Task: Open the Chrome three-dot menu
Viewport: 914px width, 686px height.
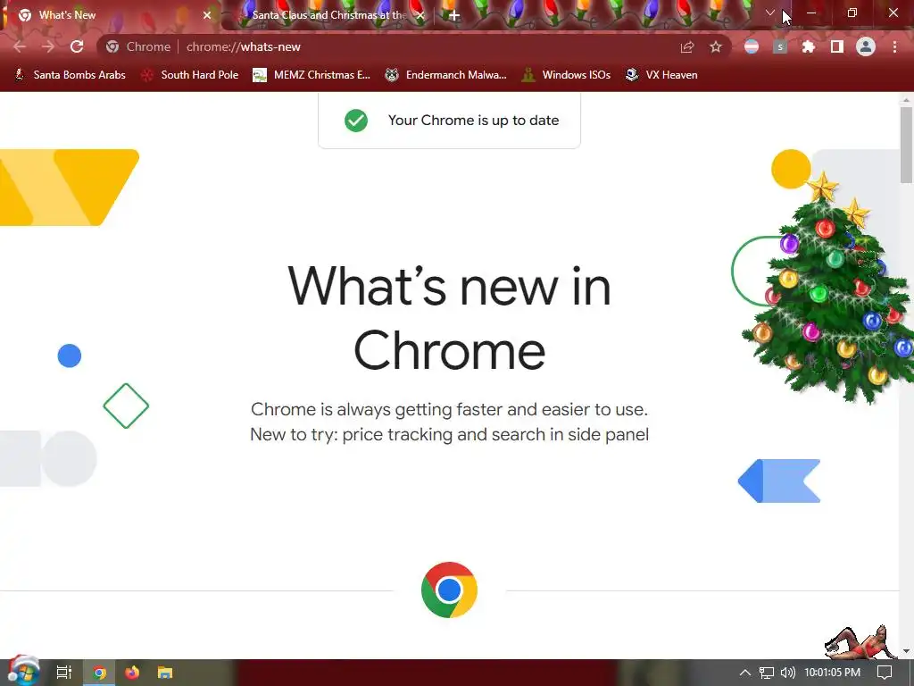Action: tap(894, 46)
